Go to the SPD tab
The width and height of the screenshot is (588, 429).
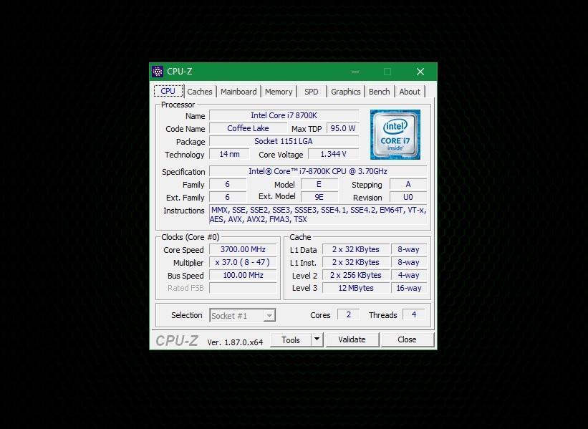pos(312,92)
